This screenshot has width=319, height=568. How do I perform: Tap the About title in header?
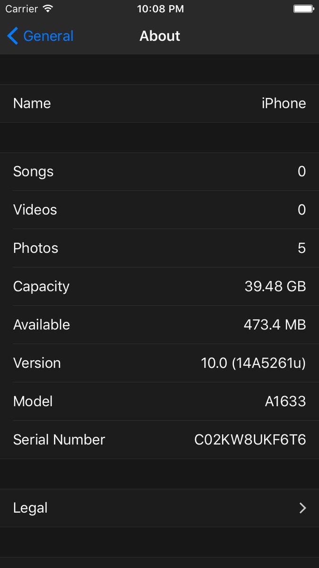click(160, 36)
